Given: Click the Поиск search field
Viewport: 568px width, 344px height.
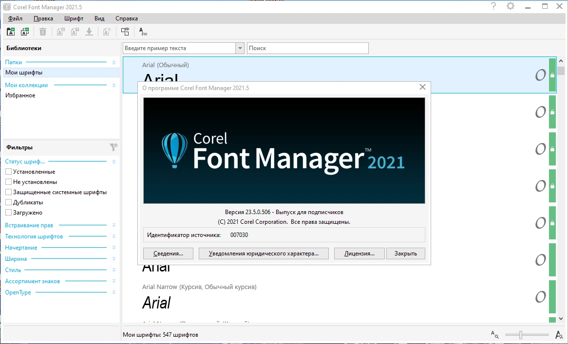Looking at the screenshot, I should tap(307, 48).
